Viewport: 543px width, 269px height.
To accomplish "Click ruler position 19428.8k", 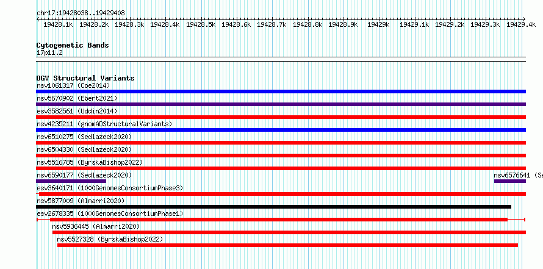I will 307,24.
